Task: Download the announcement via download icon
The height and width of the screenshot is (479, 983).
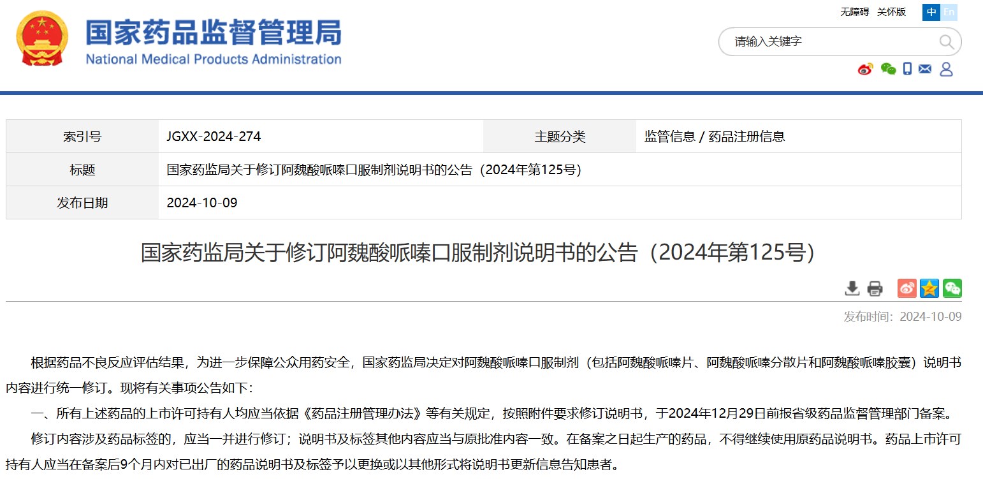Action: (x=852, y=288)
